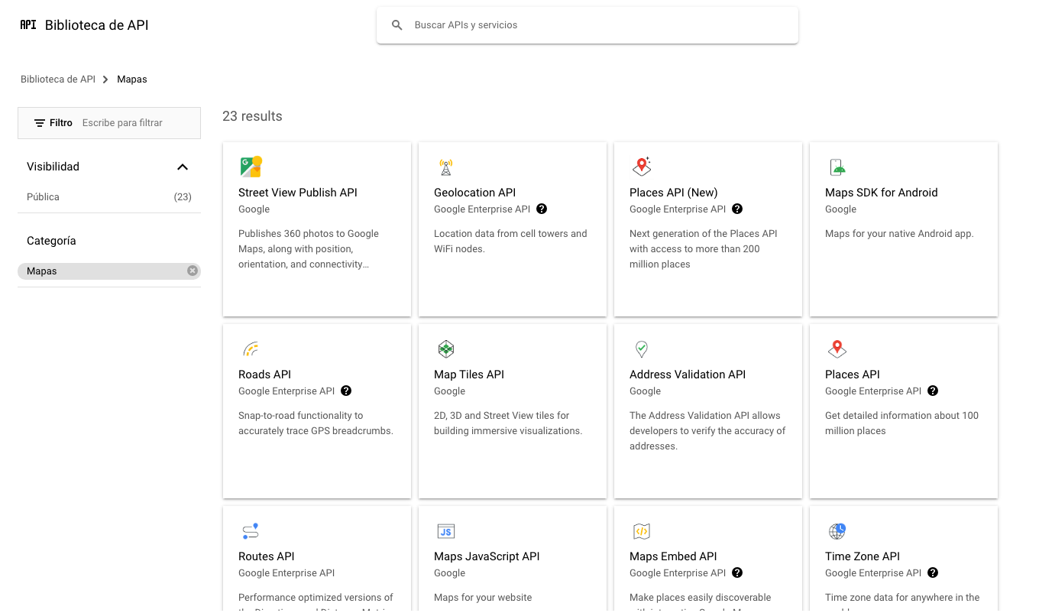The image size is (1039, 613).
Task: Click 'Maps for your native Android app.' description
Action: coord(899,234)
